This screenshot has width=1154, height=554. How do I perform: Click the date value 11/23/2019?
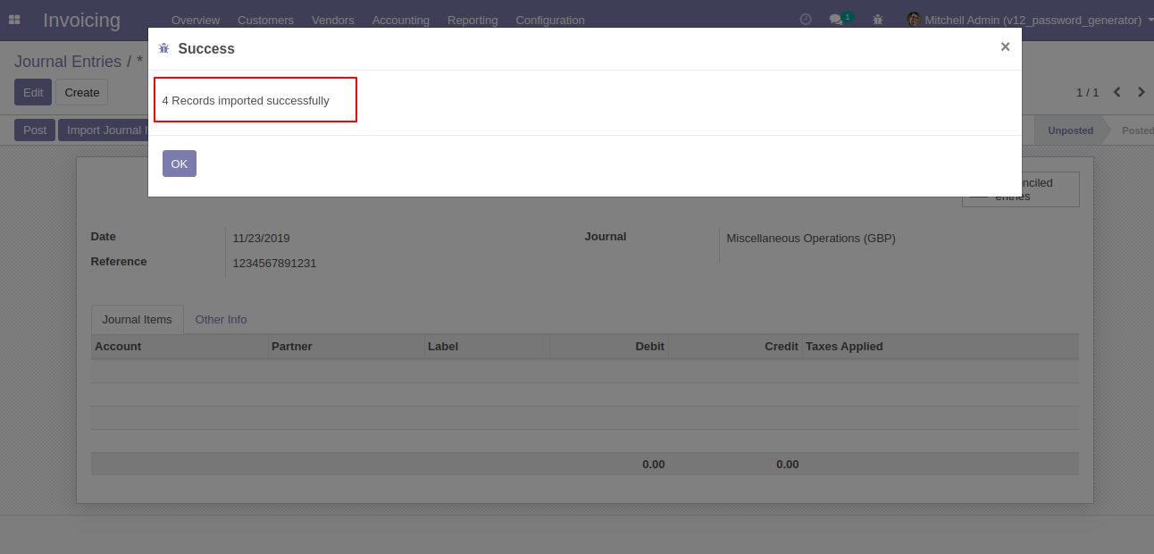[261, 239]
